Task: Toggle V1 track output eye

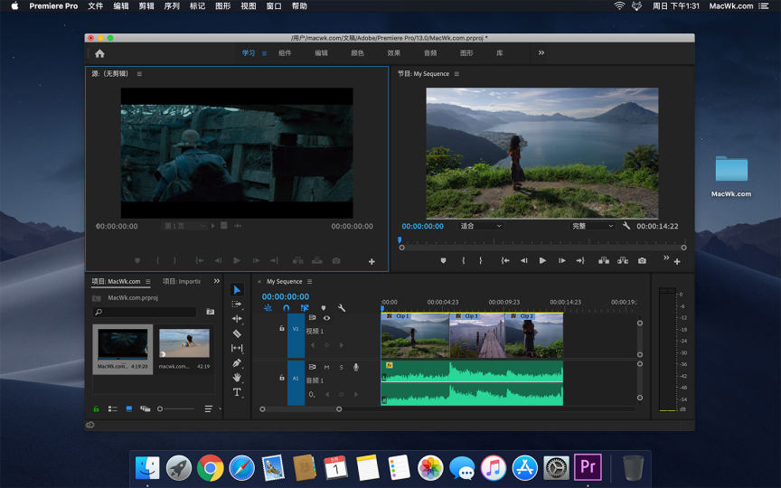Action: (x=326, y=318)
